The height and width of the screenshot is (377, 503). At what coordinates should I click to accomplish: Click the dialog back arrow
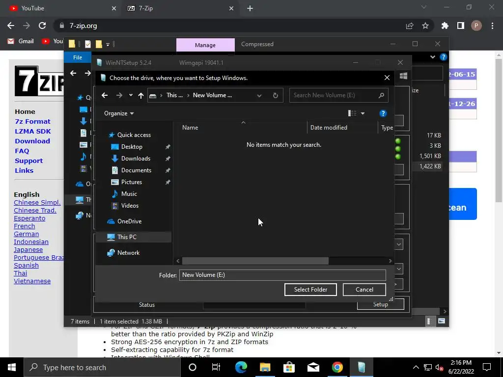(105, 95)
